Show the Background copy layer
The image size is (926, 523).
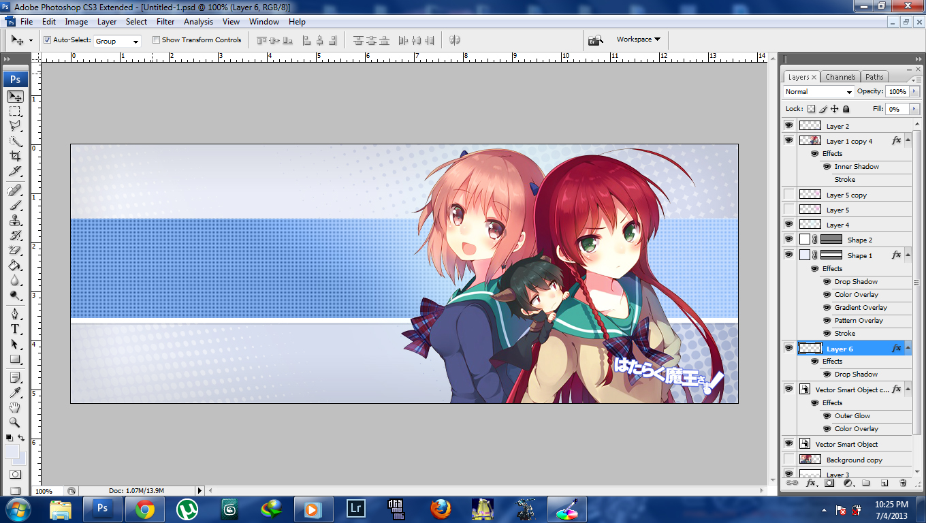point(789,460)
